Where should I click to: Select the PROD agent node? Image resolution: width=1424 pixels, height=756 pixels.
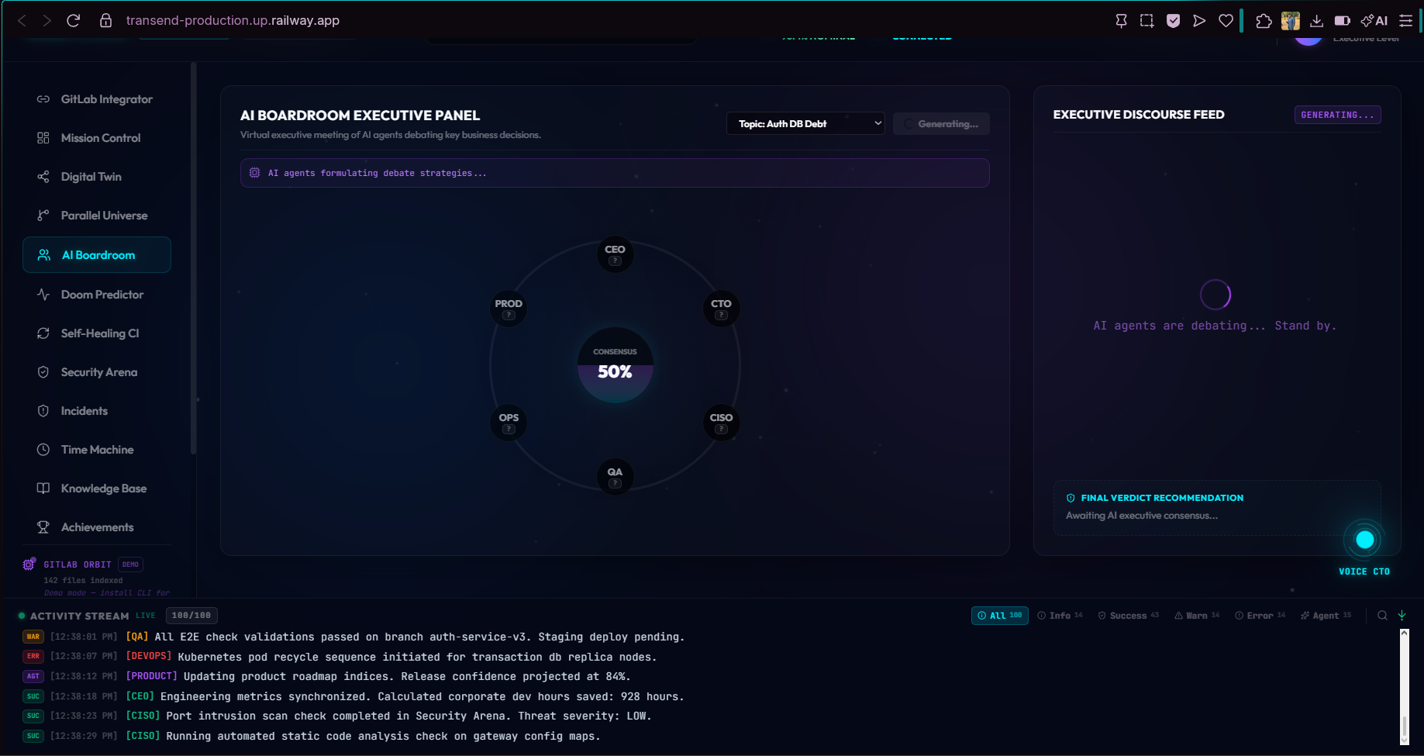point(509,309)
